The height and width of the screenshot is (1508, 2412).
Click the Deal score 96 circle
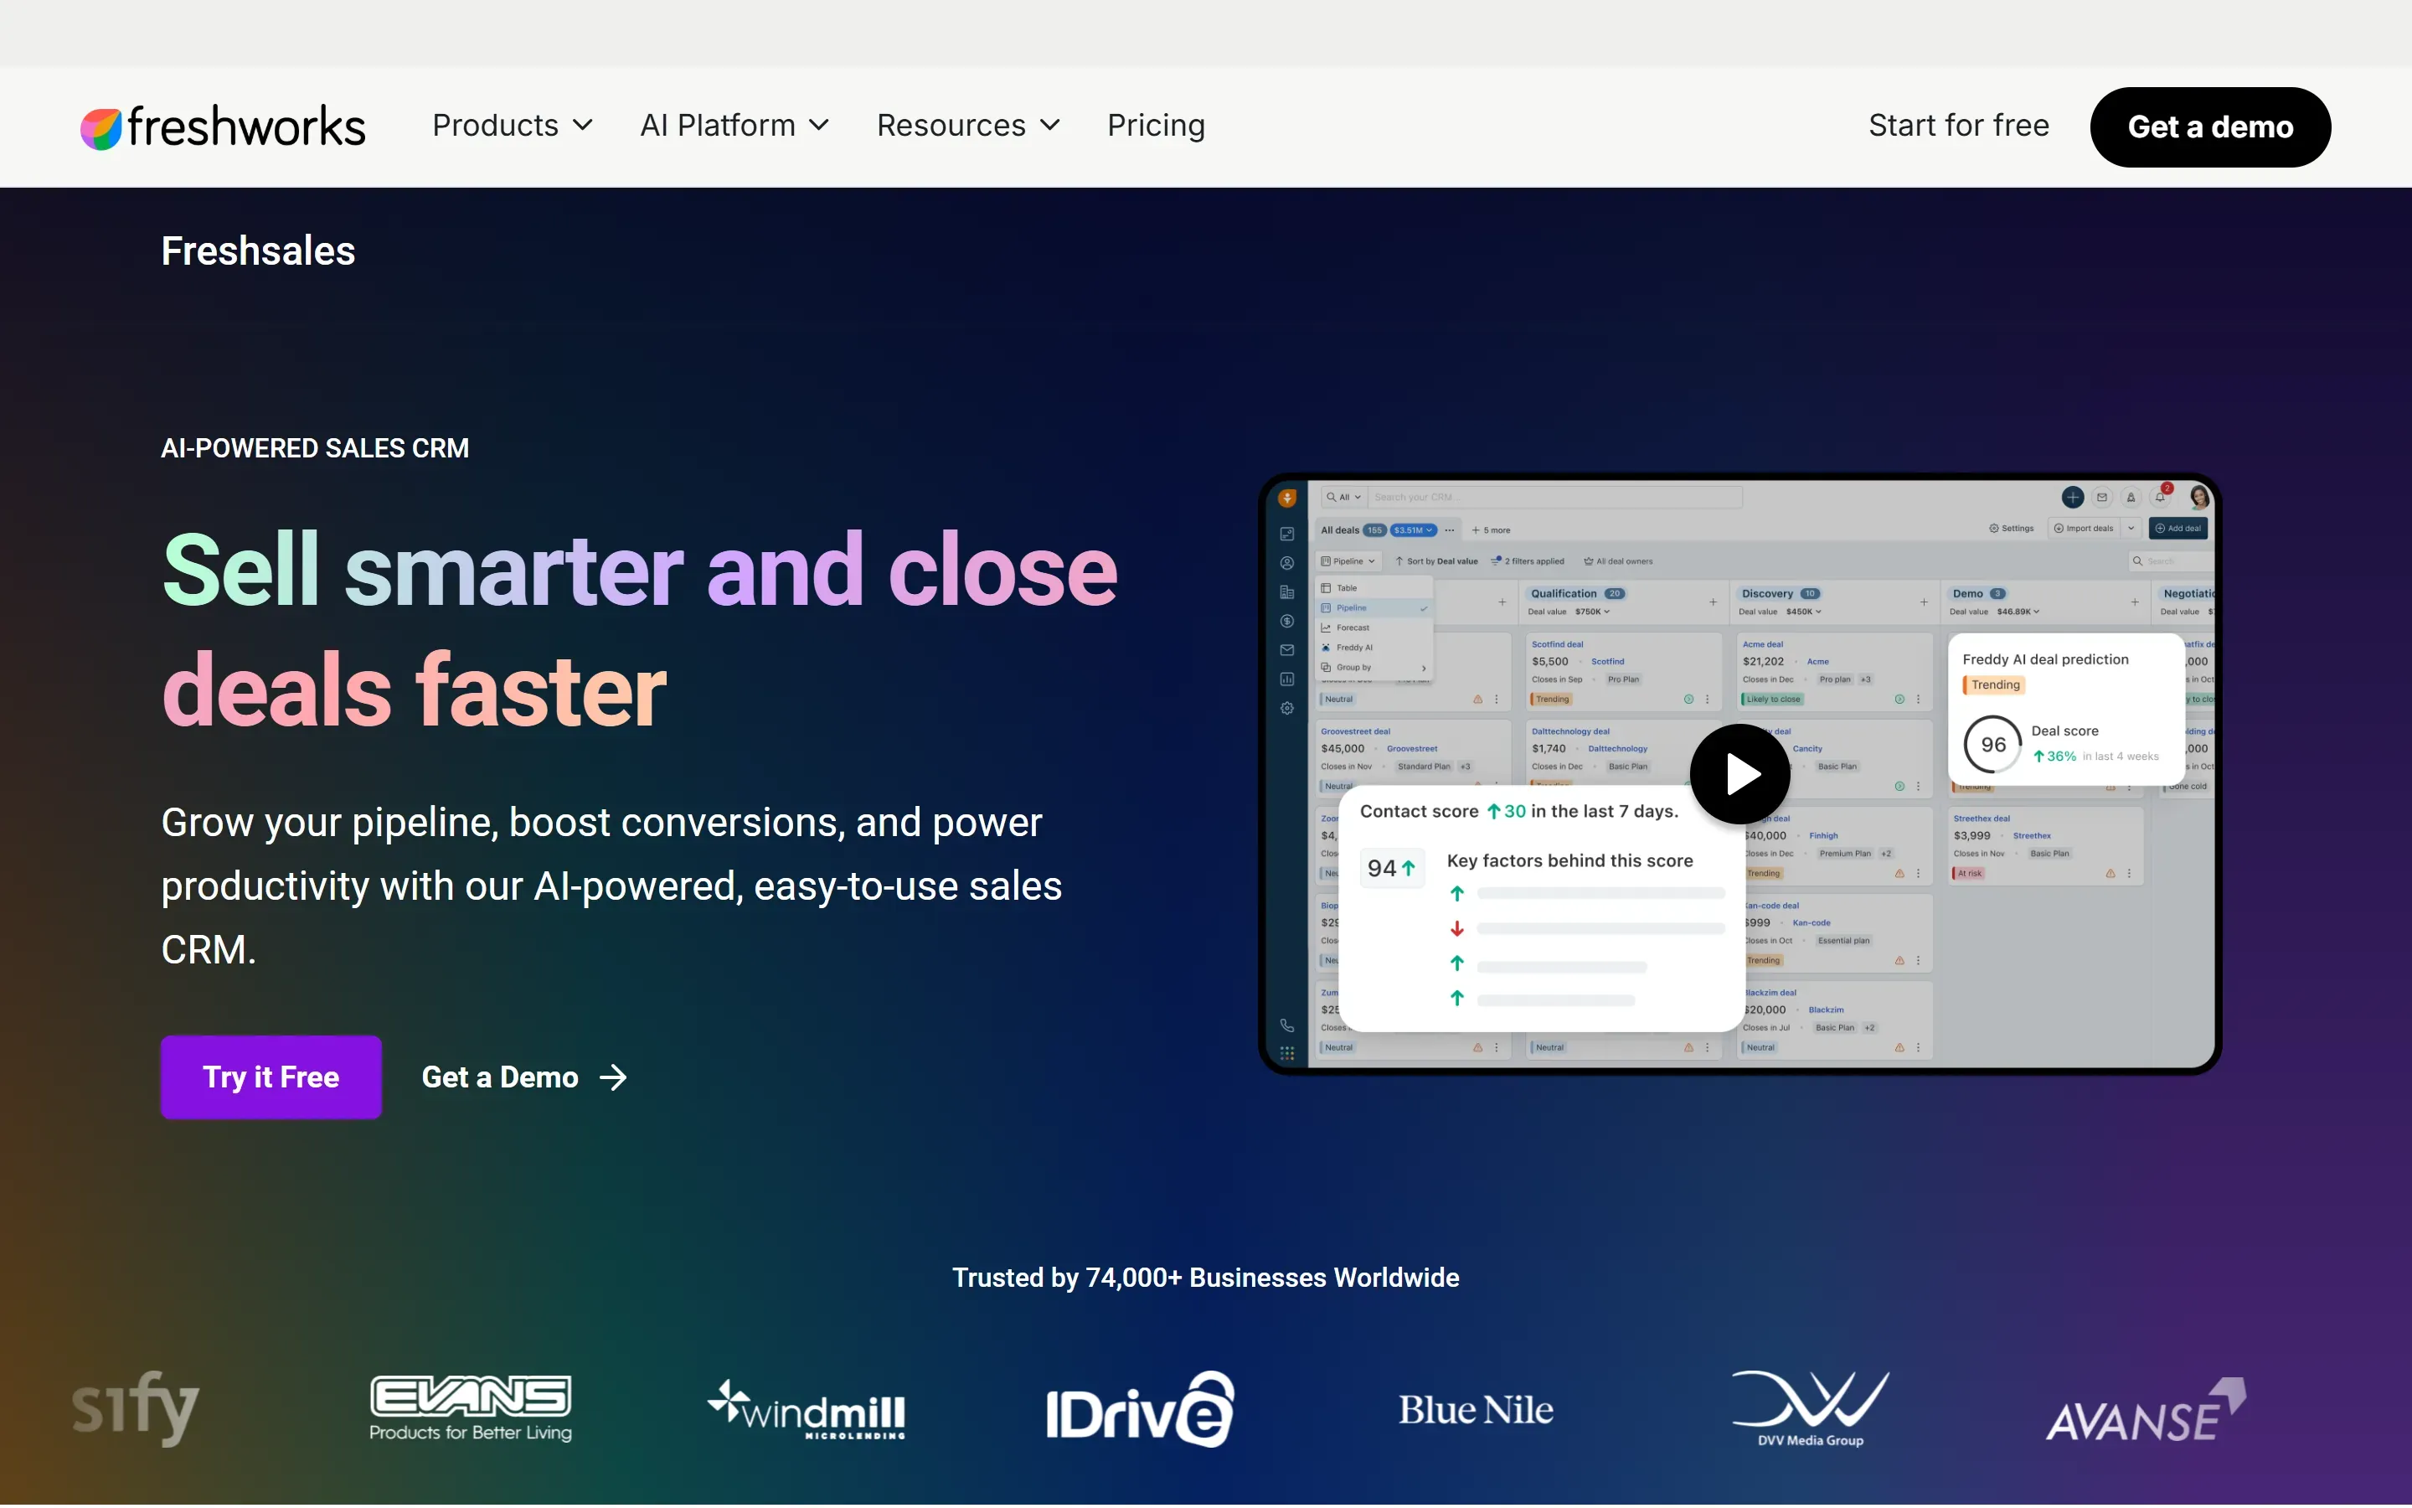1993,745
